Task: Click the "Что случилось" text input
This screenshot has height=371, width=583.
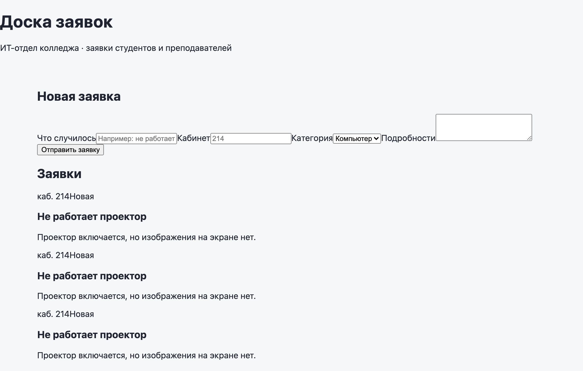Action: tap(136, 139)
